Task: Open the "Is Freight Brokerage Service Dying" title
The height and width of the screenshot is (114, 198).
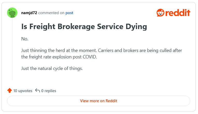Action: coord(84,27)
